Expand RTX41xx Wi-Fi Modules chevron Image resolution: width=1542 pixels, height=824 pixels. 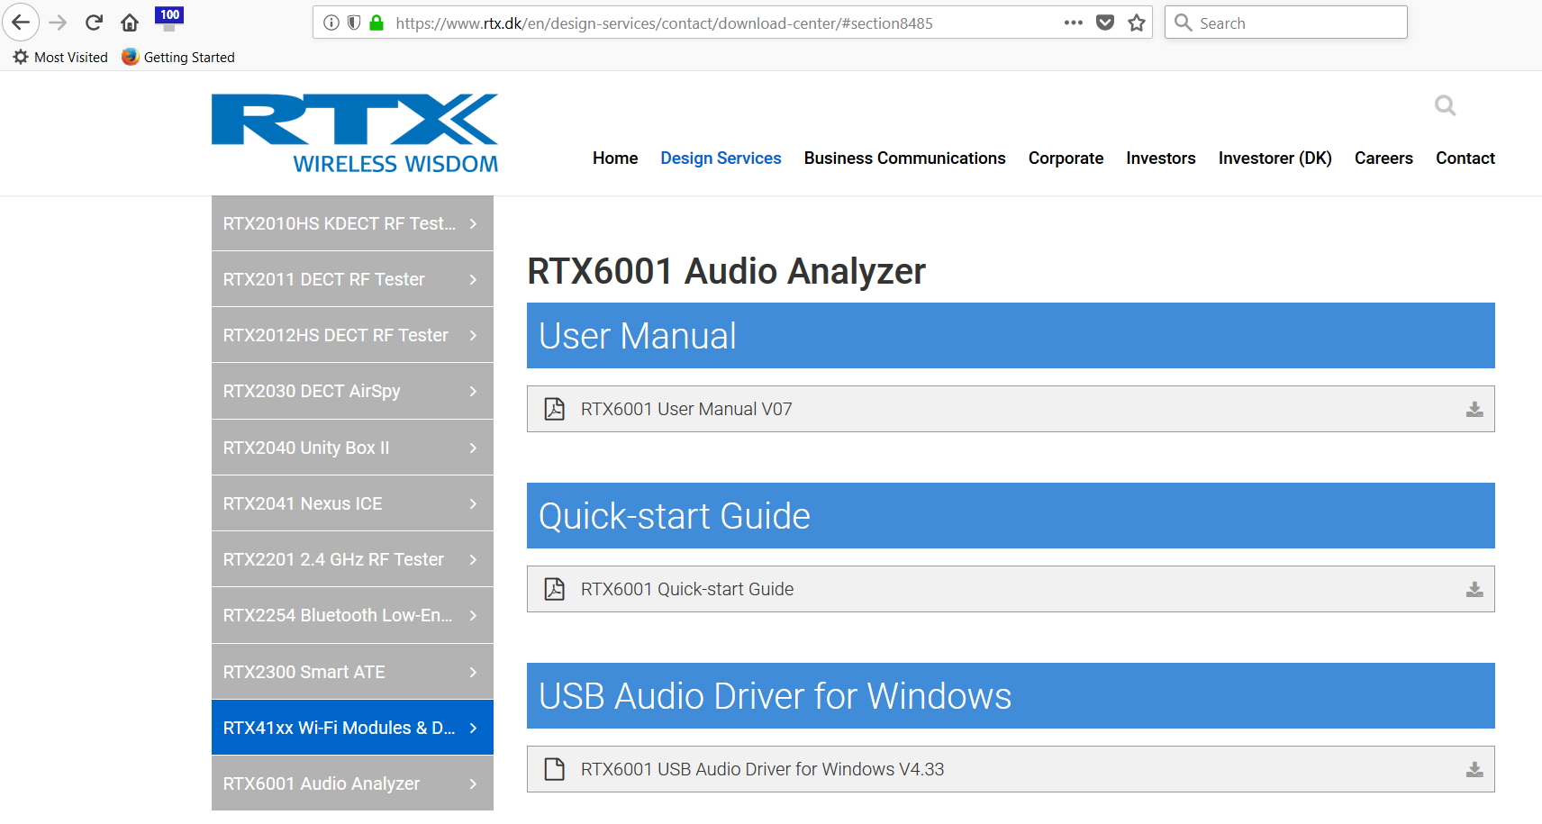473,728
